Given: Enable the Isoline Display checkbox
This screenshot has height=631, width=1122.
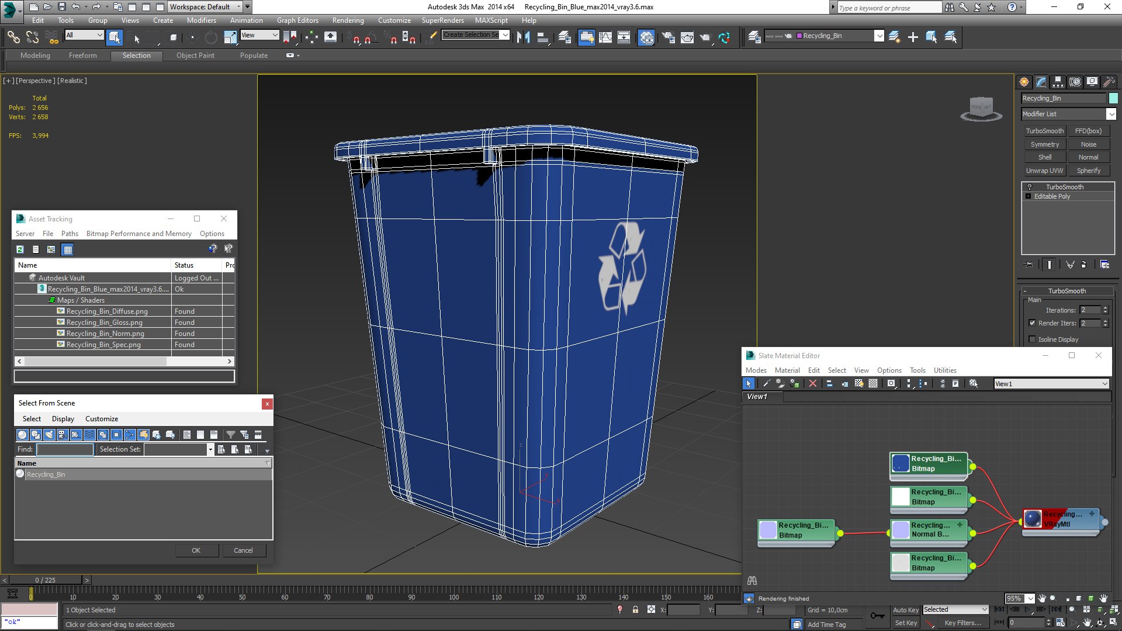Looking at the screenshot, I should [x=1032, y=339].
